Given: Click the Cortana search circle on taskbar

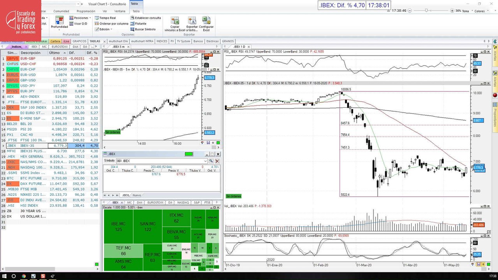Looking at the screenshot, I should coord(14,276).
